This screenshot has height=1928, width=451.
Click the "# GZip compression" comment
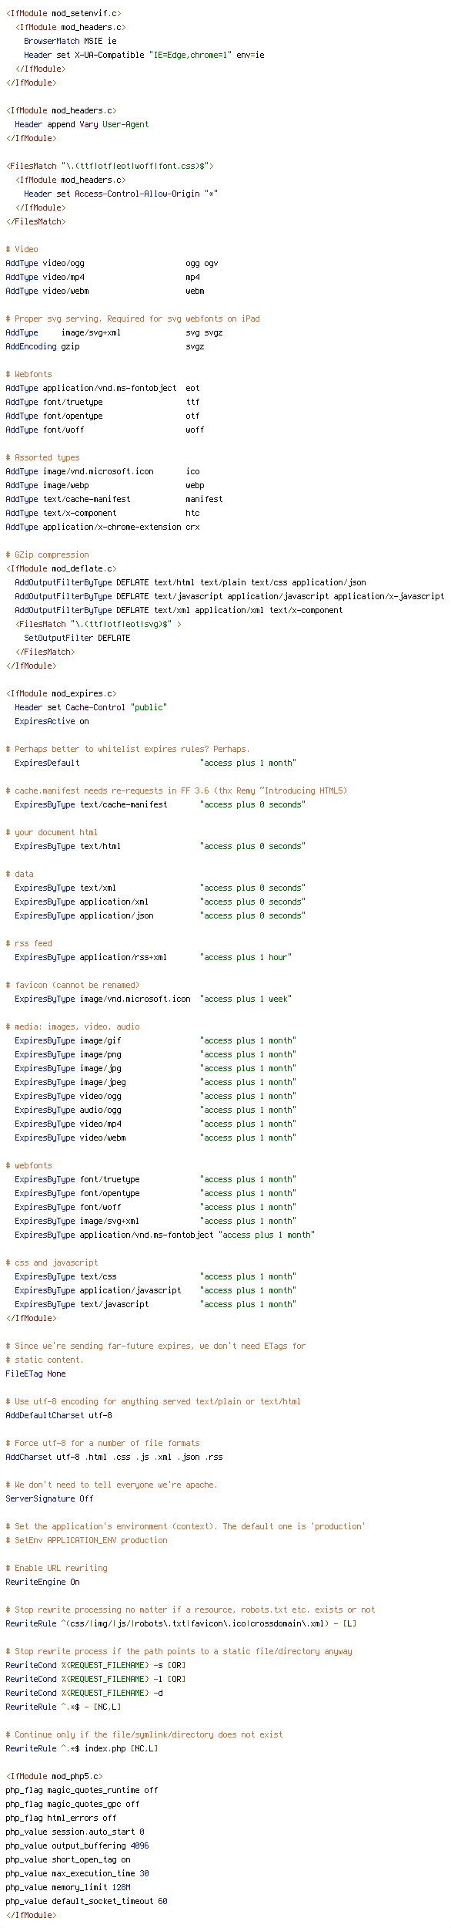click(x=47, y=554)
